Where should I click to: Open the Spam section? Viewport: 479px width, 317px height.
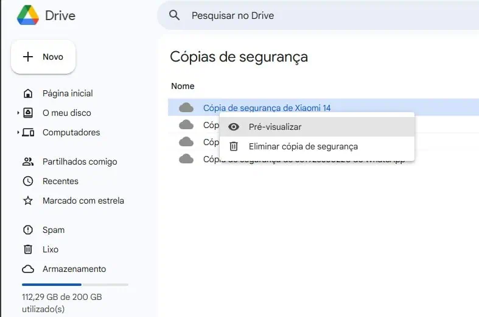coord(54,230)
